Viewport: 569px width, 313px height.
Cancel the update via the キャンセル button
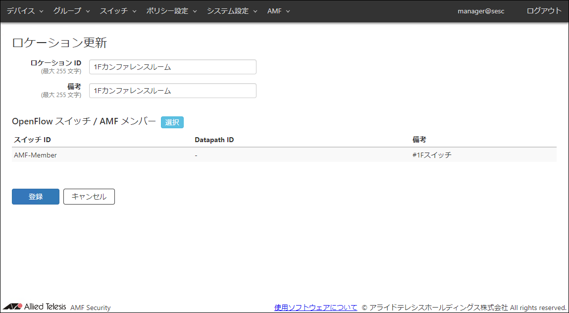[x=89, y=197]
